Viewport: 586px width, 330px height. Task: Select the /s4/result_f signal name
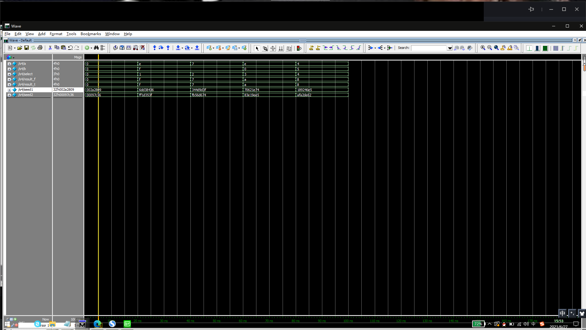pyautogui.click(x=27, y=79)
